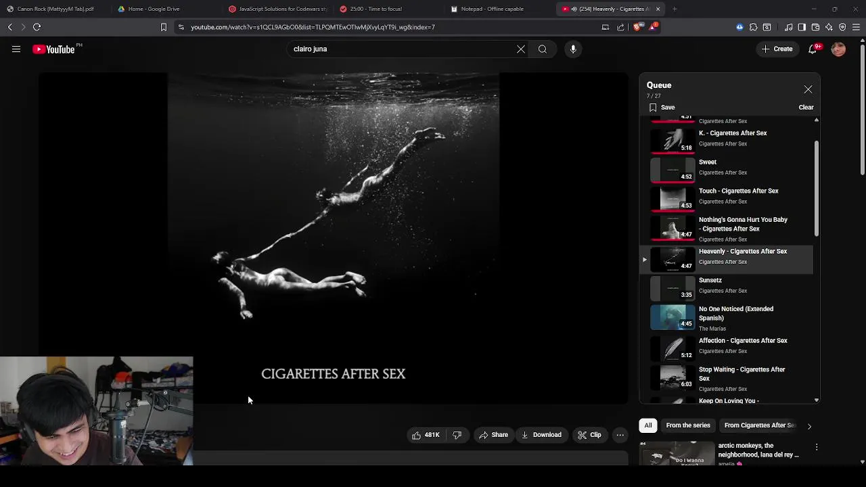Clear the queue

806,107
